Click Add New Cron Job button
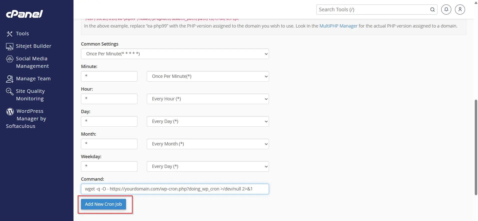This screenshot has height=221, width=478. pyautogui.click(x=103, y=204)
